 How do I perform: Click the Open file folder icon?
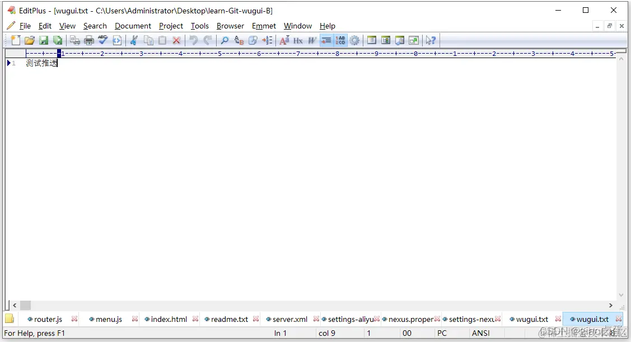point(29,40)
